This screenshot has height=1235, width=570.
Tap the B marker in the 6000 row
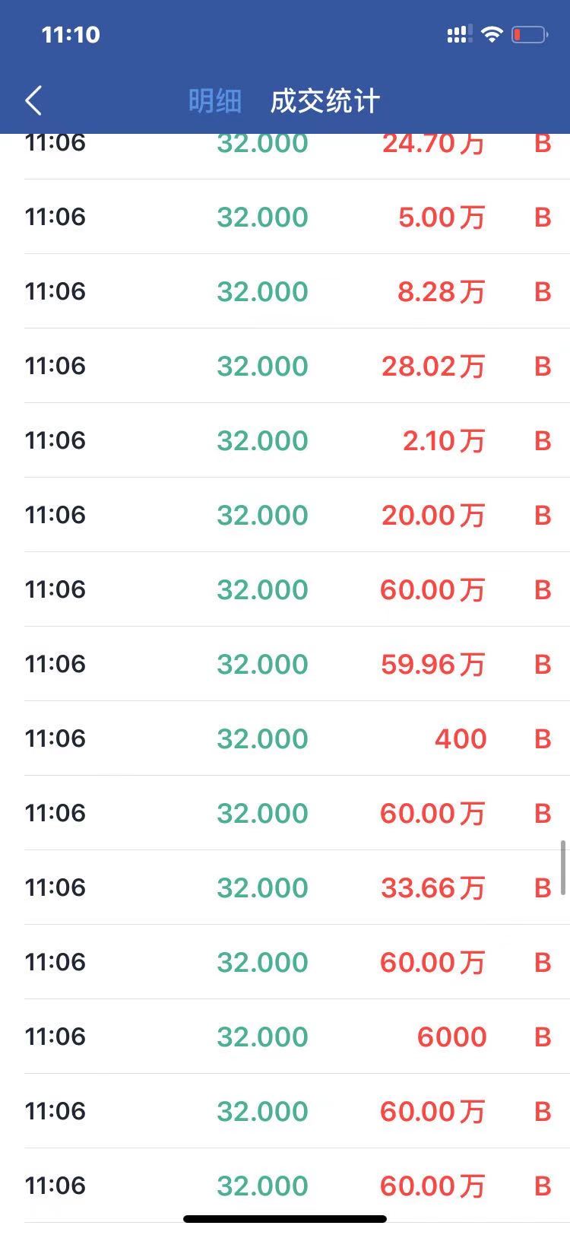point(542,1037)
